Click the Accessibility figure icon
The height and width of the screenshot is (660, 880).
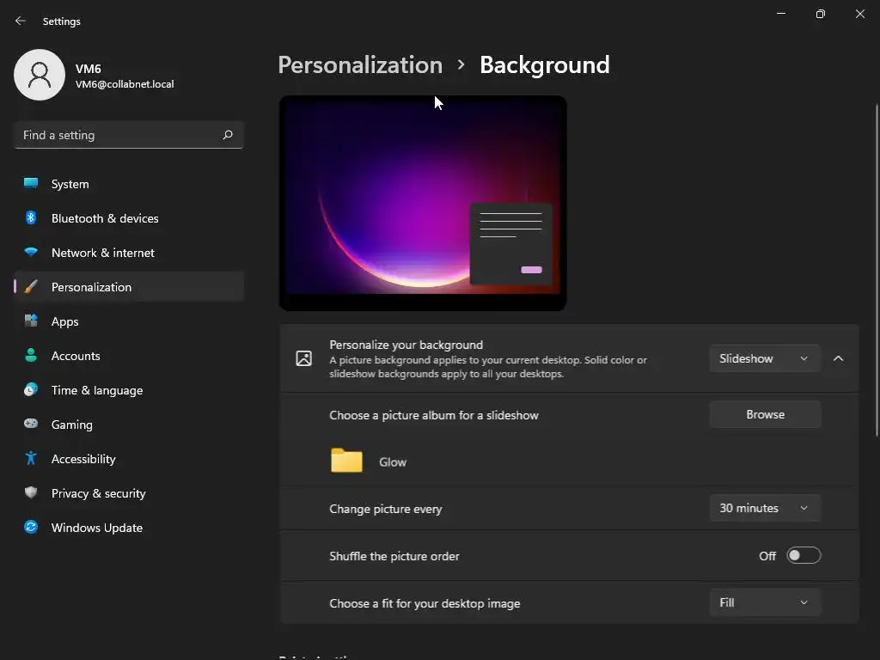point(31,459)
